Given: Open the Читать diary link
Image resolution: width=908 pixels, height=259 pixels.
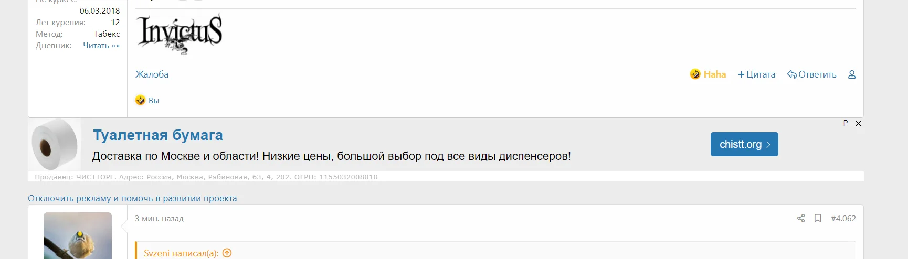Looking at the screenshot, I should [x=101, y=46].
